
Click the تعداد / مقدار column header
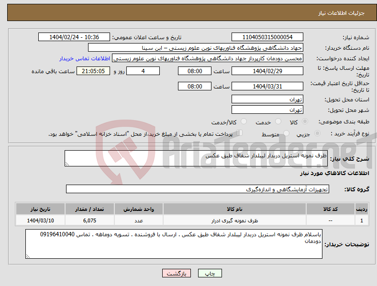tap(89, 209)
